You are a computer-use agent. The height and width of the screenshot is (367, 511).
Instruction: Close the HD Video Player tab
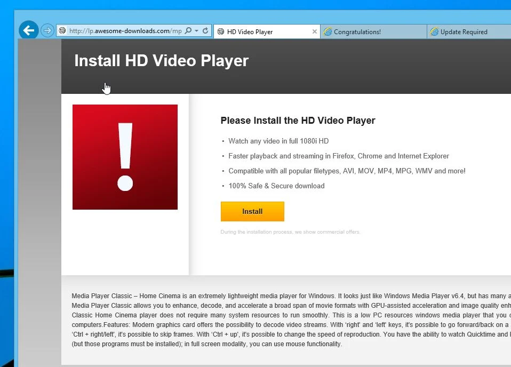pos(315,31)
